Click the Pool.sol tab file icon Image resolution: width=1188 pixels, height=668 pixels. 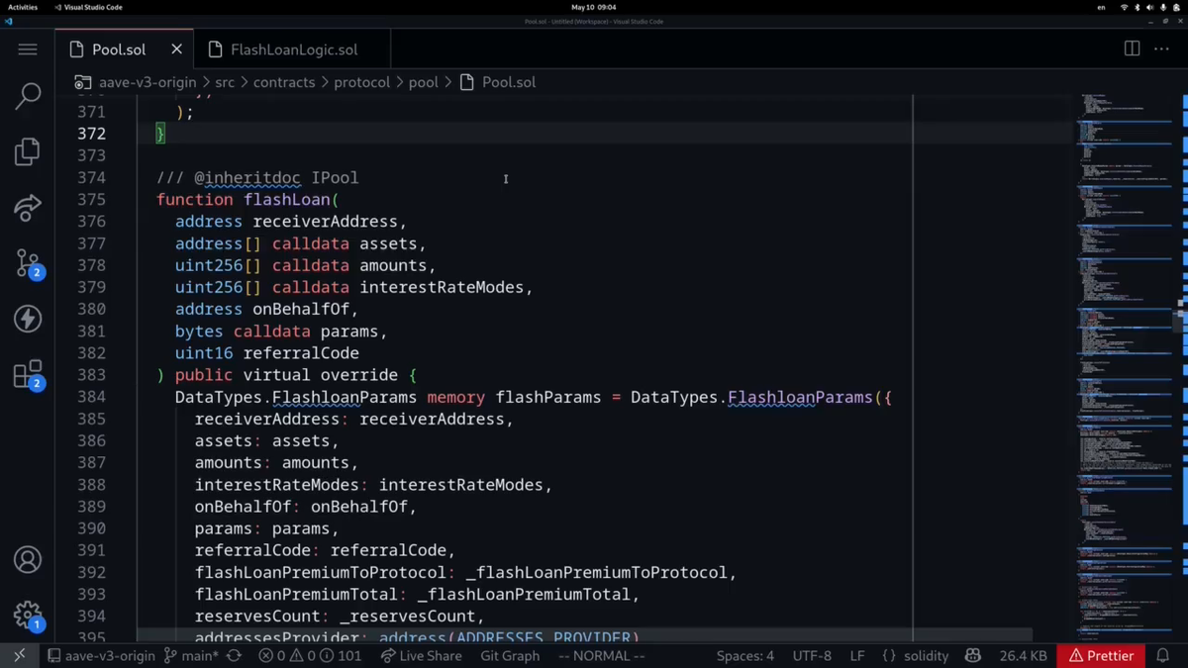coord(76,49)
